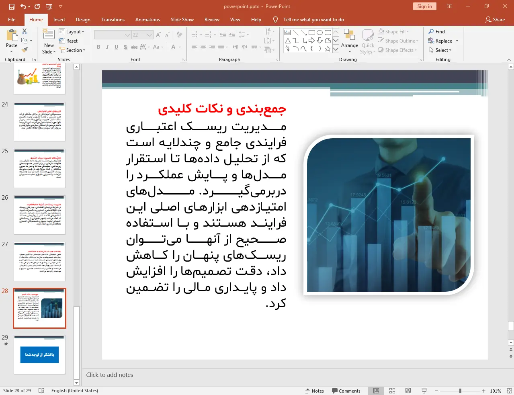The image size is (514, 395).
Task: Click the Save icon in title bar
Action: [x=11, y=6]
